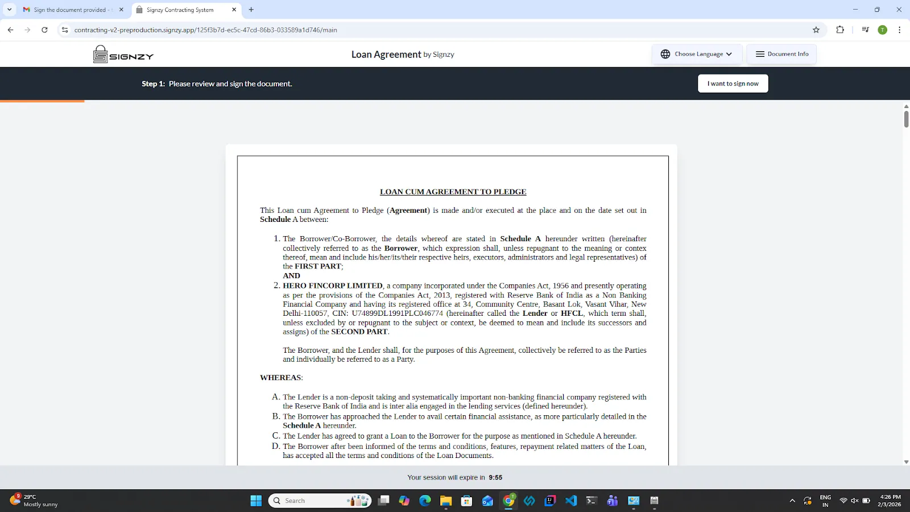Screen dimensions: 910x512
Task: Click the Signzy logo
Action: pyautogui.click(x=123, y=54)
